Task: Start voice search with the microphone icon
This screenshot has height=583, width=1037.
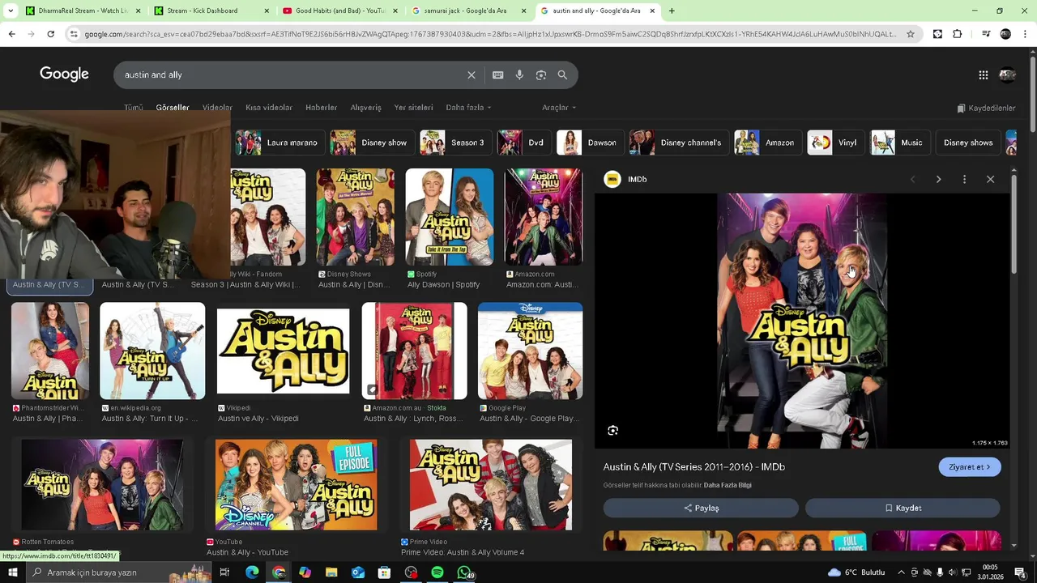Action: tap(519, 74)
